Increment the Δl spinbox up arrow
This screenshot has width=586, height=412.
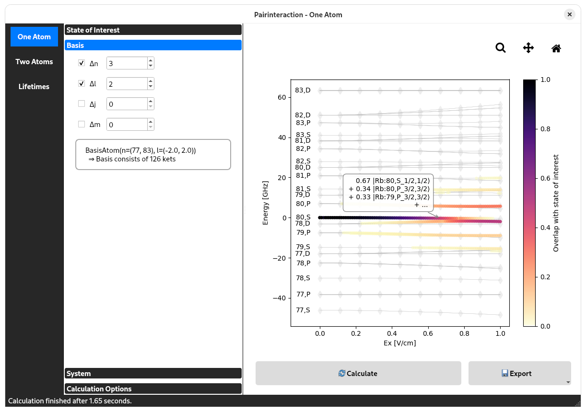tap(151, 81)
